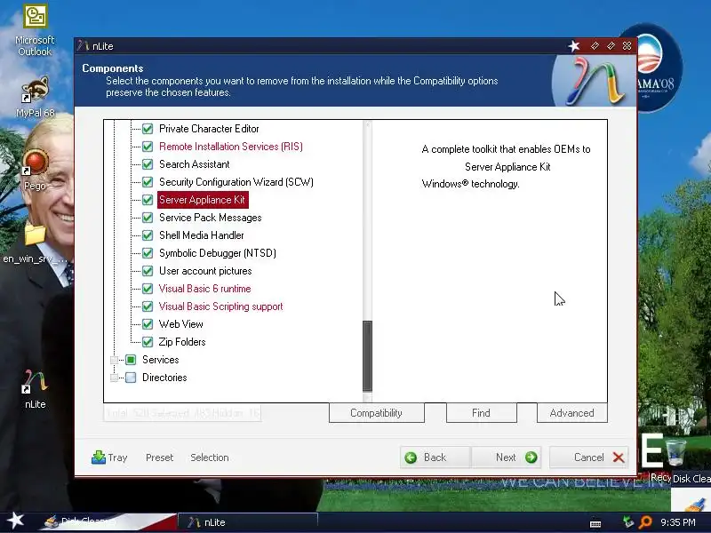The image size is (711, 533).
Task: Select the Services tree label
Action: 161,360
